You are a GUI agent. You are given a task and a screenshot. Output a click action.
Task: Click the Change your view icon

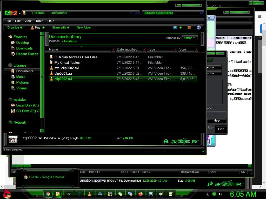click(175, 27)
